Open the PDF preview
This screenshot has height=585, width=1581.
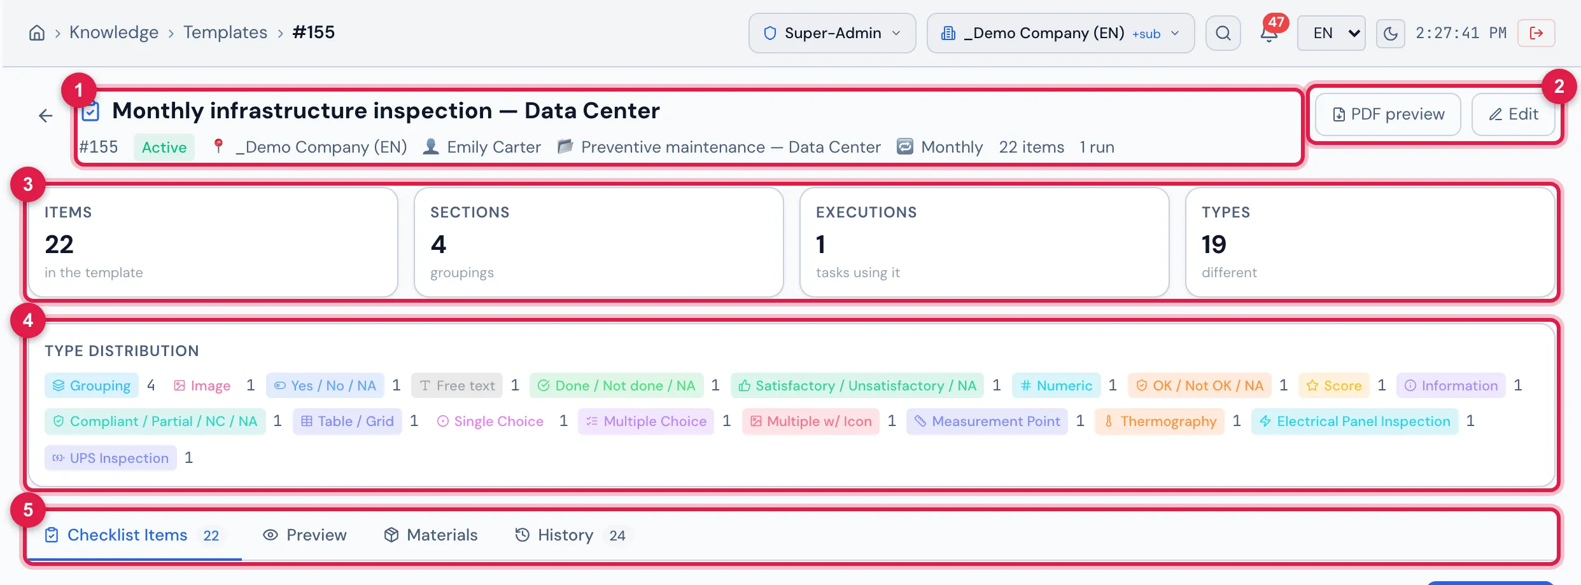(x=1388, y=114)
